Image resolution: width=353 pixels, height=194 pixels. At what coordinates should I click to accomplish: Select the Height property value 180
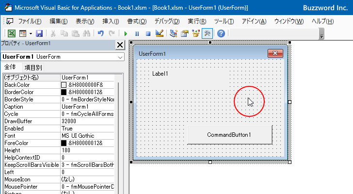87,150
